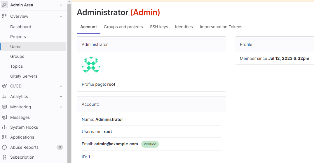Click the Admin Area wrench icon
Viewport: 314px width, 163px height.
point(4,5)
